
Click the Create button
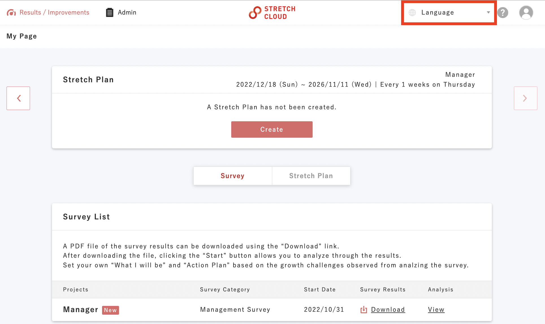coord(272,129)
